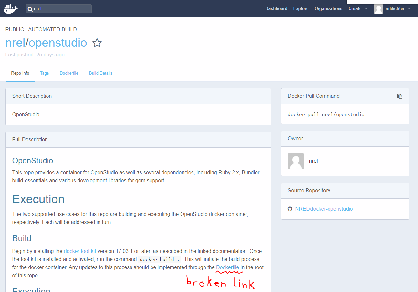Open the NREL/docker-openstudio source repository link
Viewport: 418px width, 292px height.
(324, 209)
